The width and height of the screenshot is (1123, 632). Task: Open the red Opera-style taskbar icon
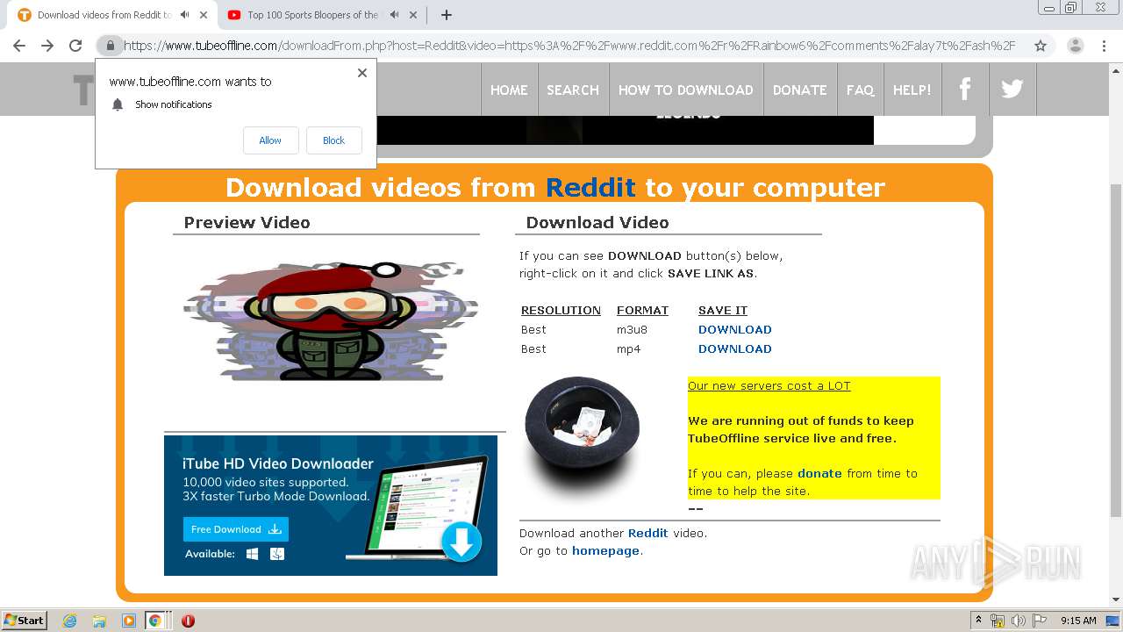coord(188,621)
